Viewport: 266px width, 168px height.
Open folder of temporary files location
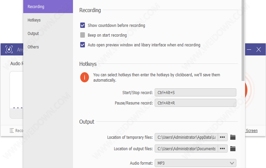[233, 137]
